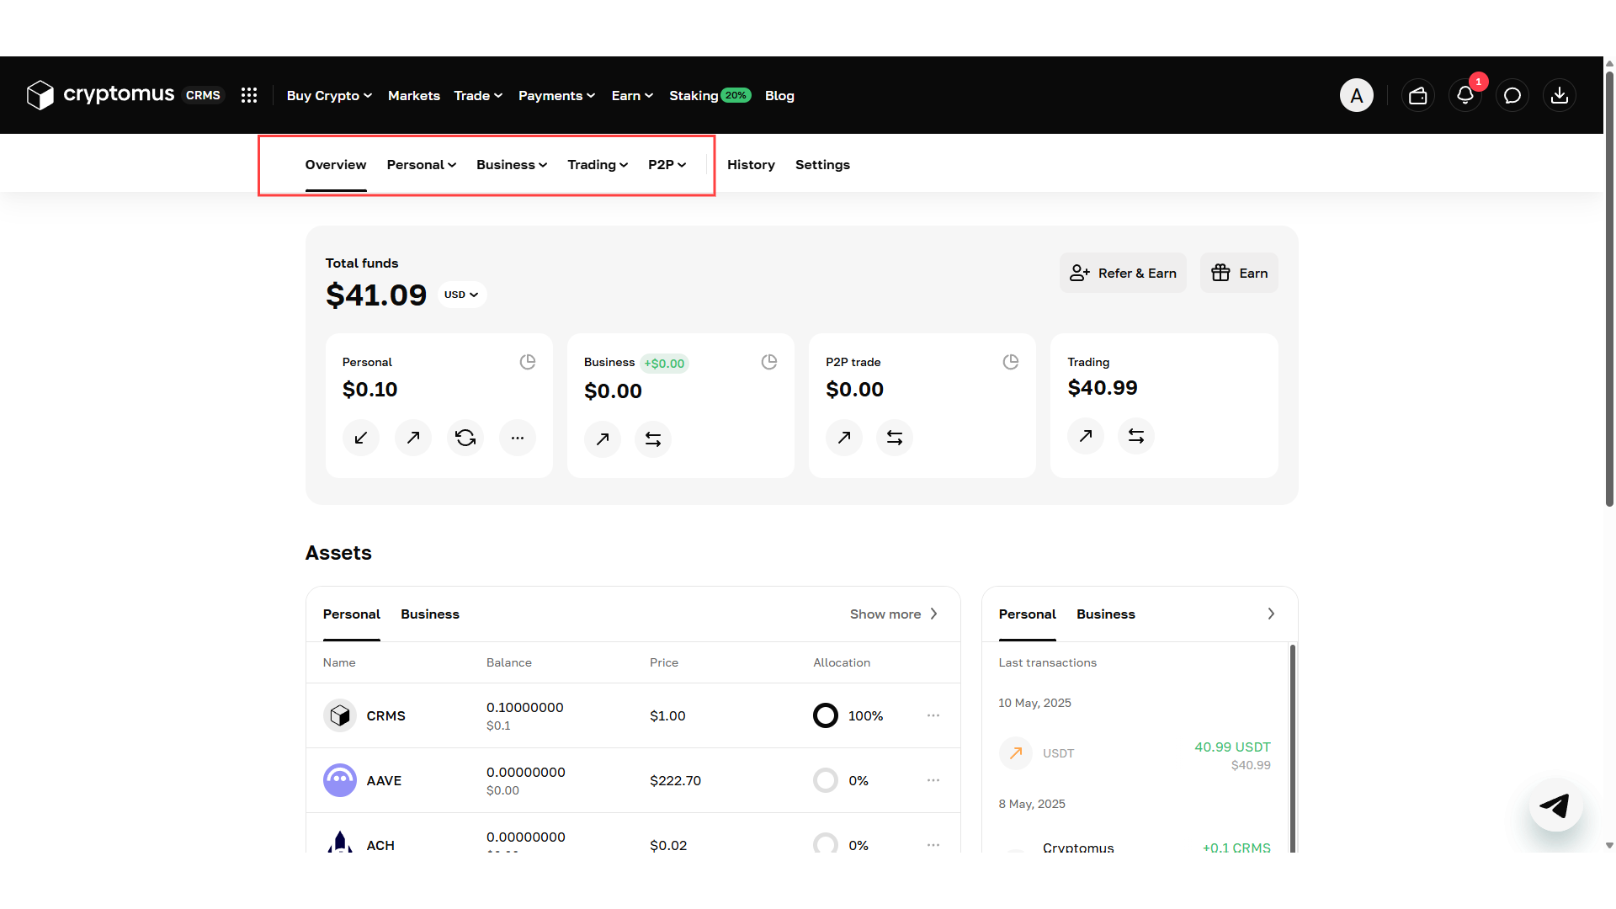Click the Earn gift button
The width and height of the screenshot is (1616, 909).
click(1239, 273)
